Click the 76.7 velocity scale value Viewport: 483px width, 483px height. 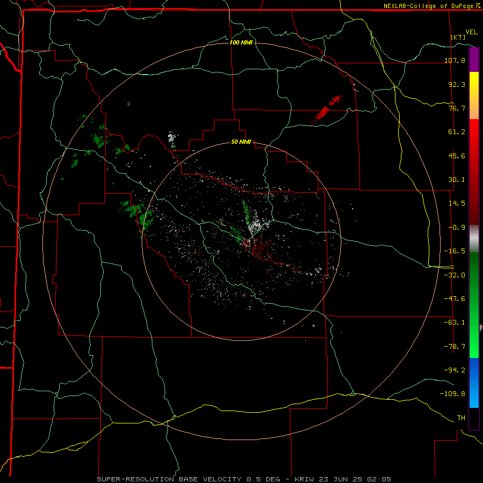tap(457, 108)
